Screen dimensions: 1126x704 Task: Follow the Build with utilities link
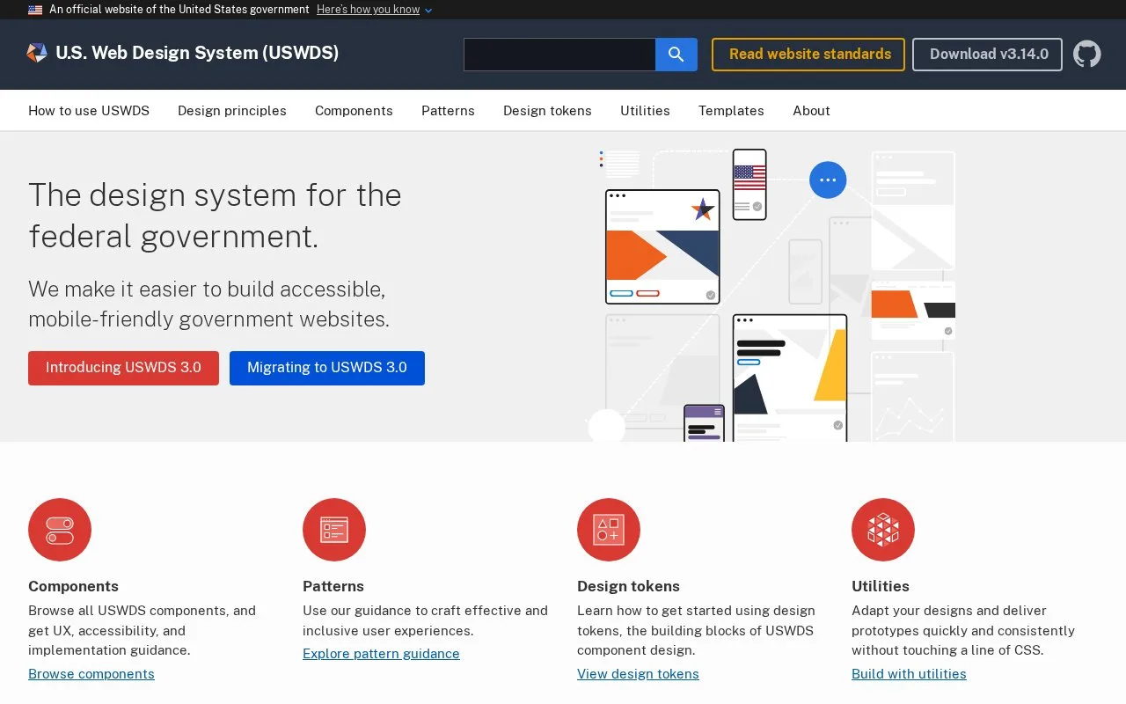click(909, 674)
